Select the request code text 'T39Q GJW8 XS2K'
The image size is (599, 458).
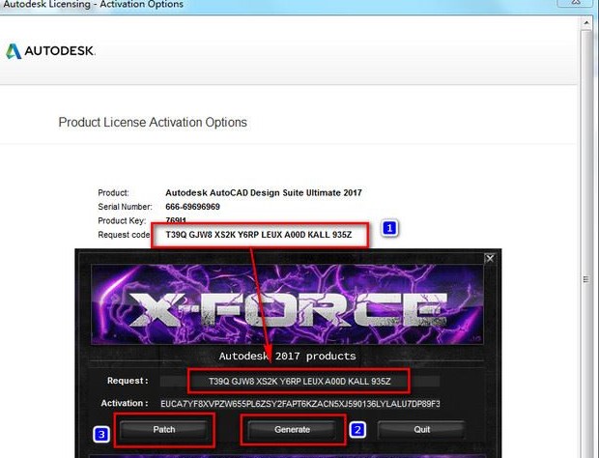click(x=200, y=235)
